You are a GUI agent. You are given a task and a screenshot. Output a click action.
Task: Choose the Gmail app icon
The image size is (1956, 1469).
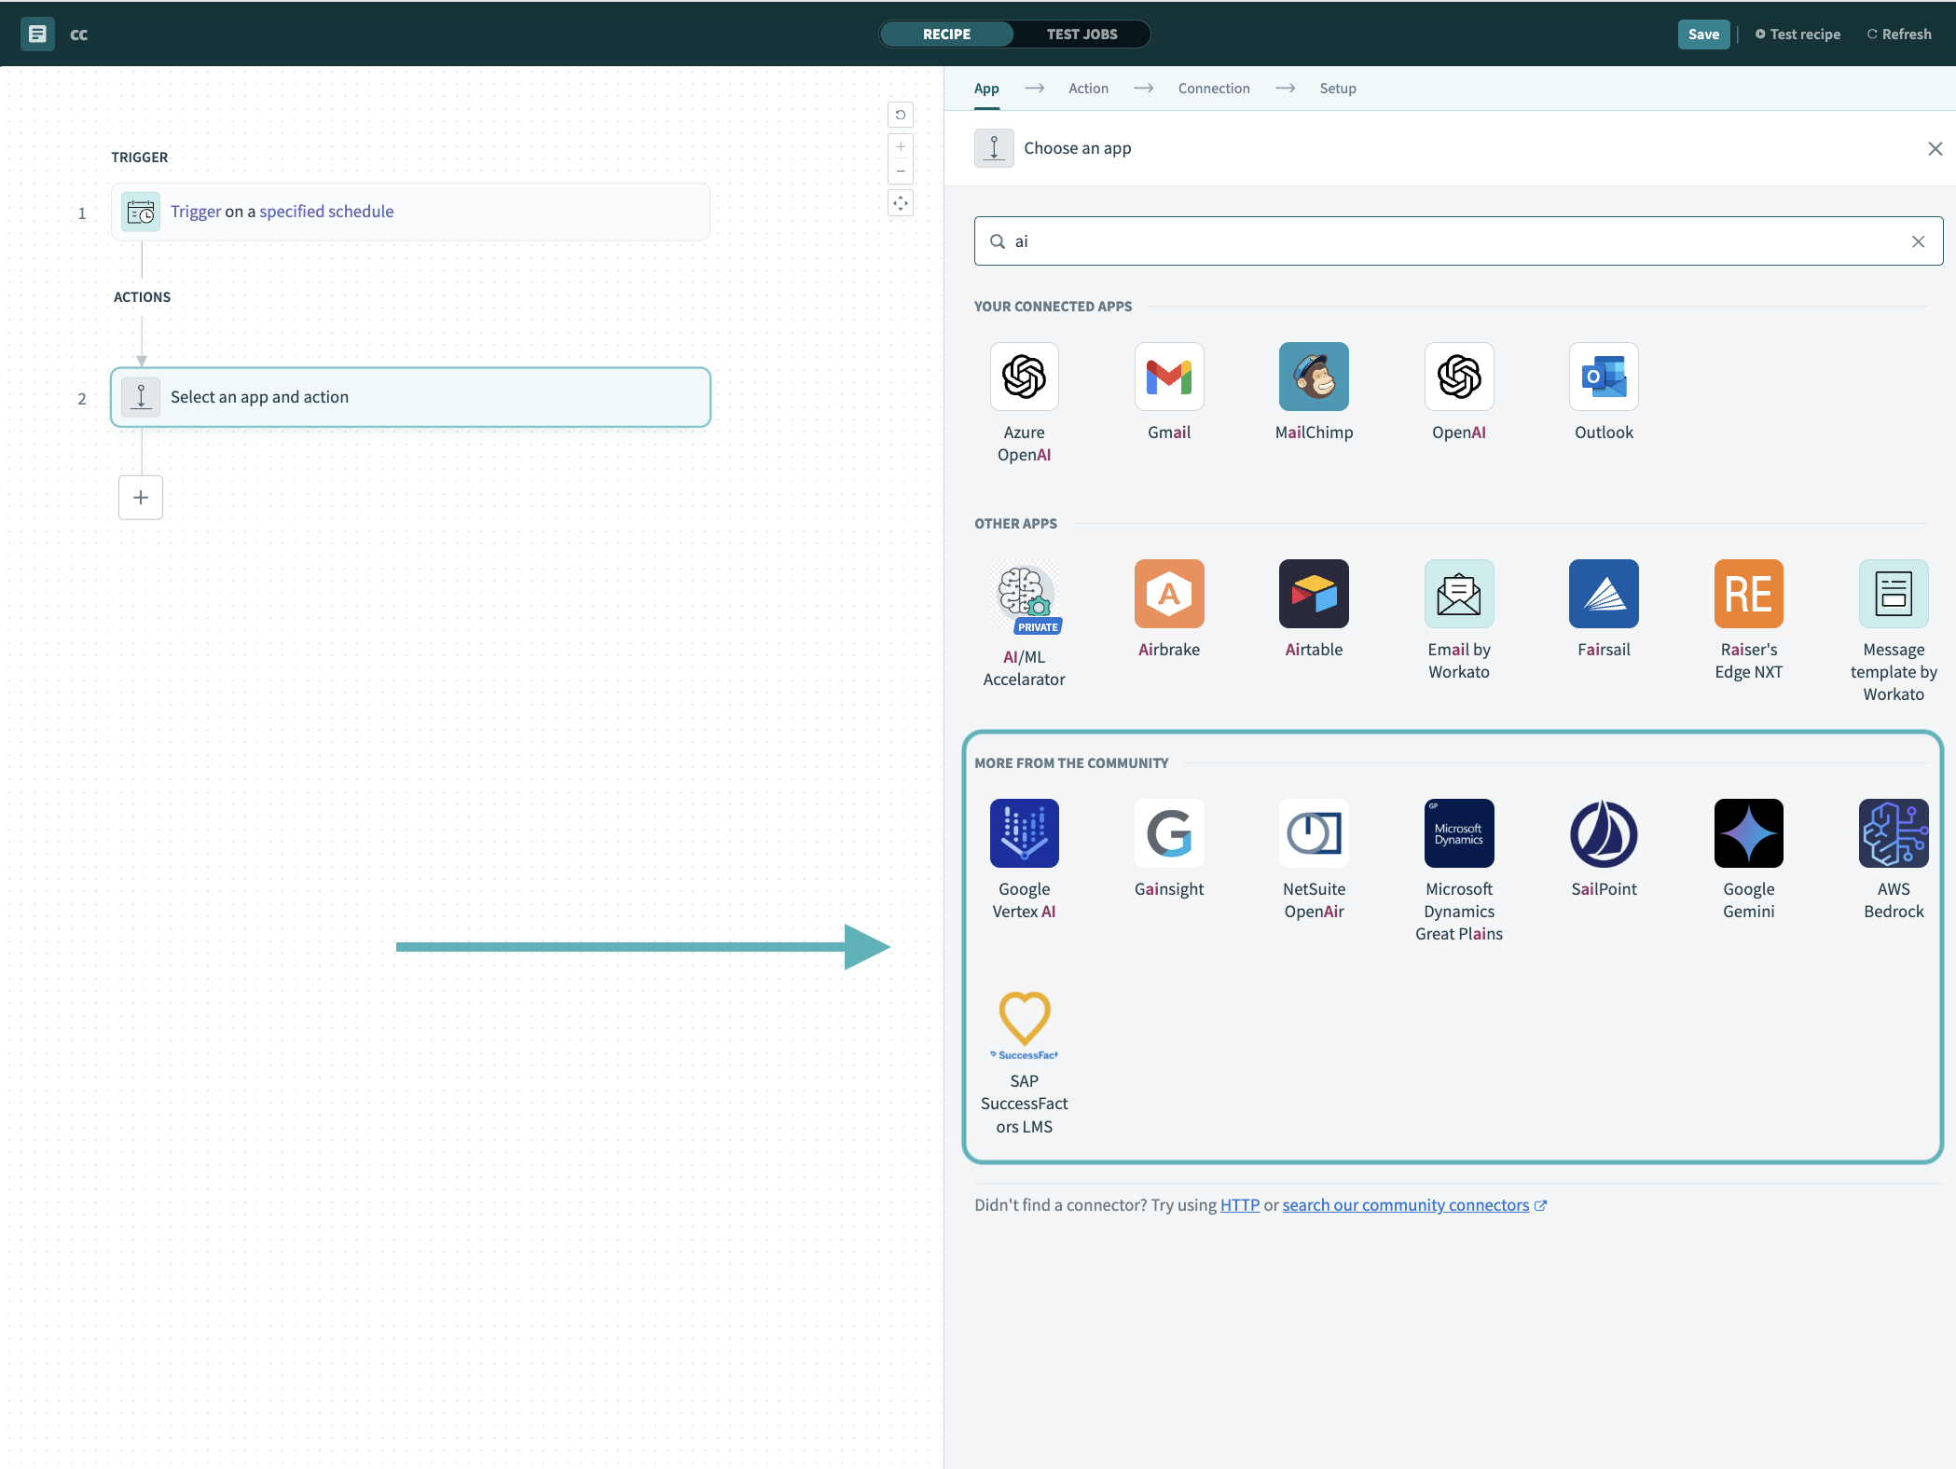click(x=1168, y=378)
